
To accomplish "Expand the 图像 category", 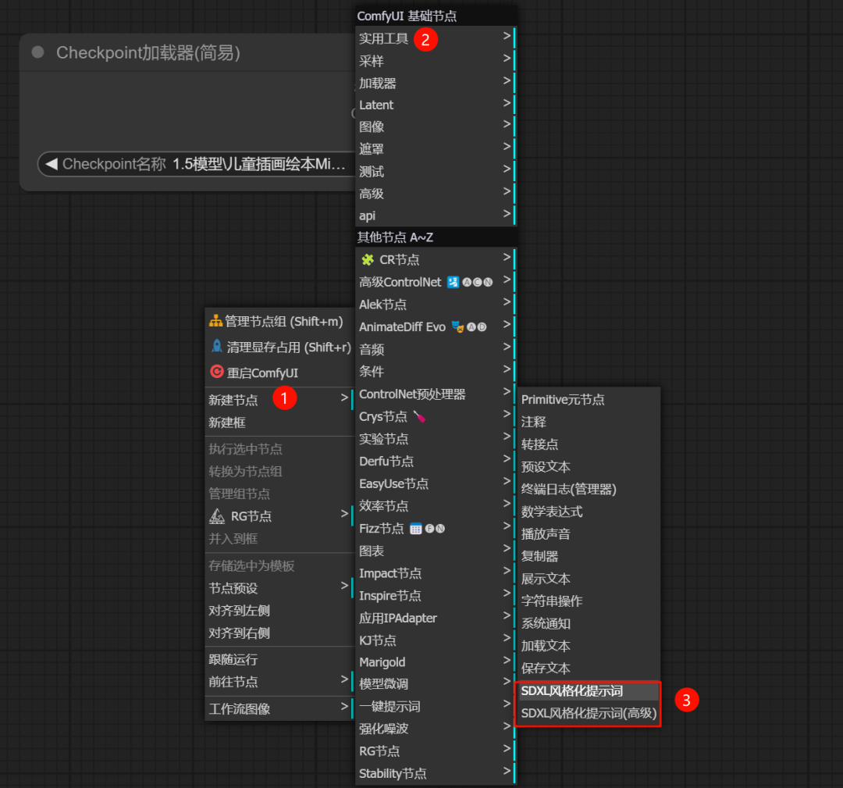I will click(x=436, y=127).
